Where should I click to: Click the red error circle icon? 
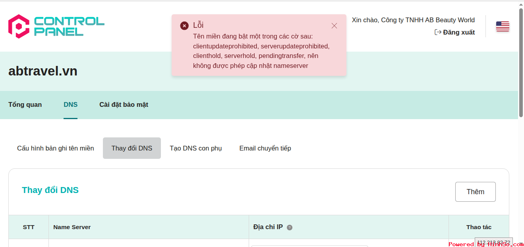[184, 26]
